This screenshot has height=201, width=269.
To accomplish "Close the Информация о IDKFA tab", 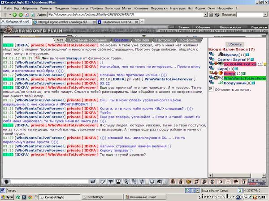I will click(136, 22).
